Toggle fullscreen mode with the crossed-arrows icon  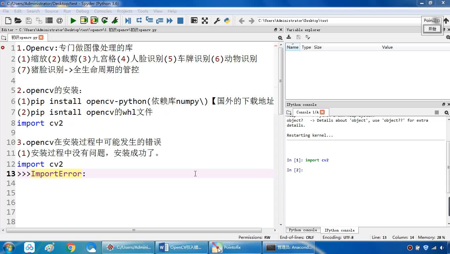[x=205, y=21]
